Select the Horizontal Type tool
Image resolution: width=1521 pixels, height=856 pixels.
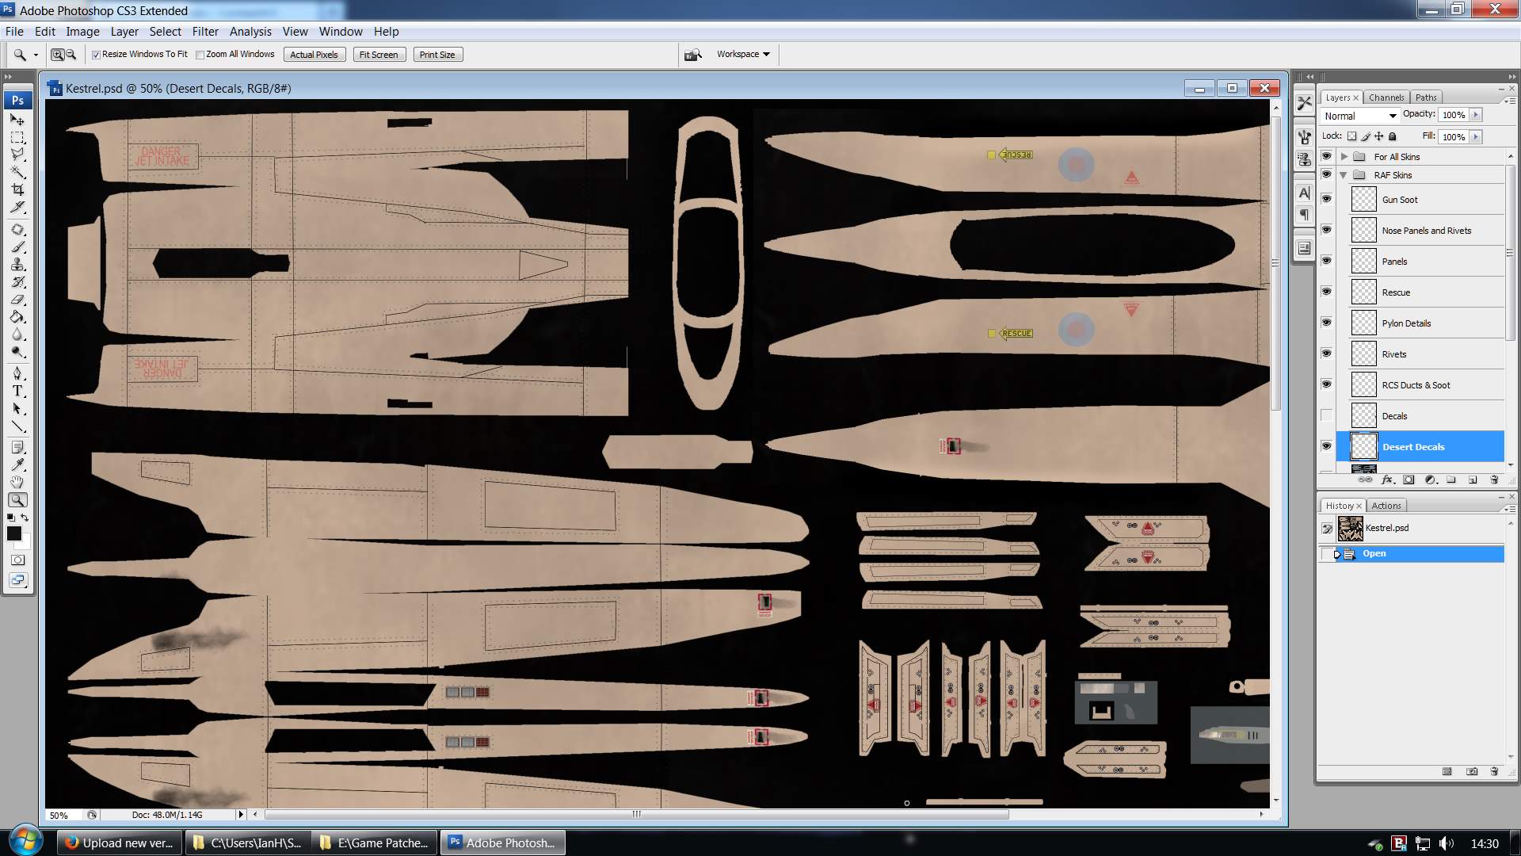coord(17,391)
